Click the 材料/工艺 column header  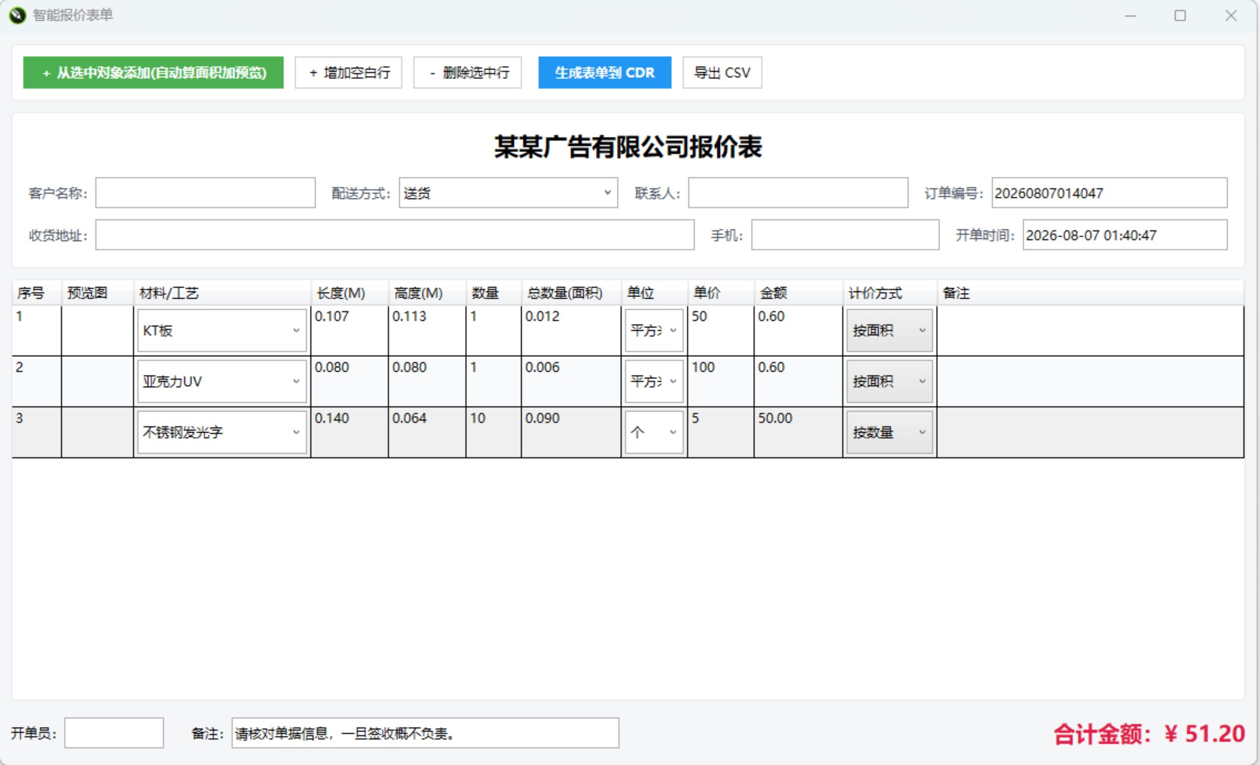click(223, 293)
